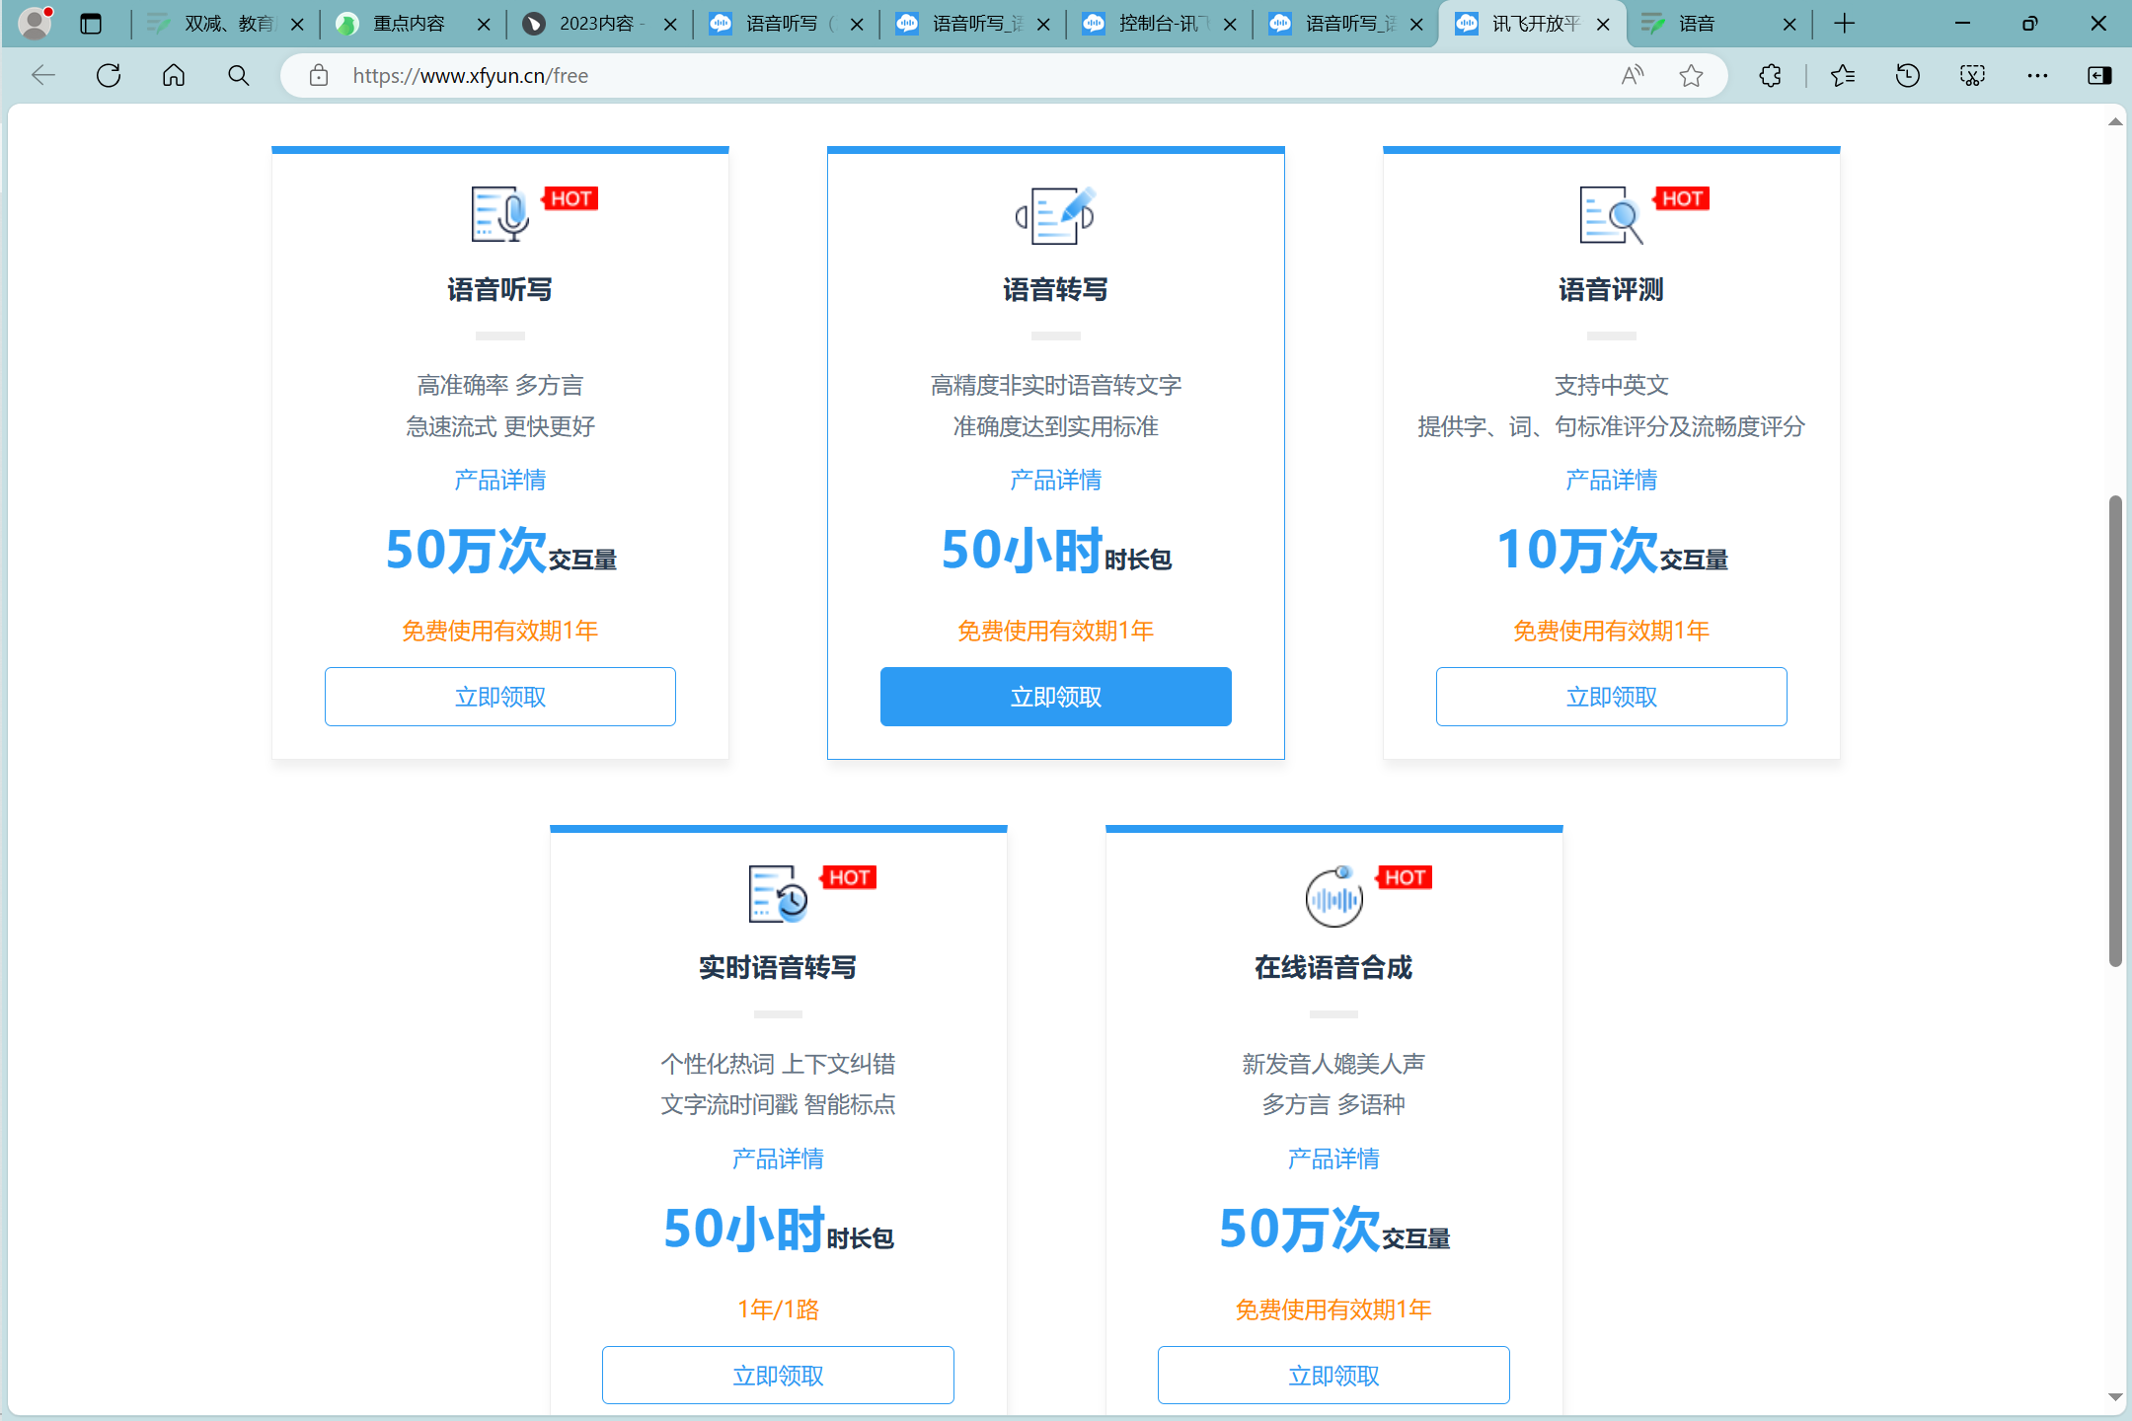
Task: Open the tab actions menu icon
Action: pyautogui.click(x=91, y=24)
